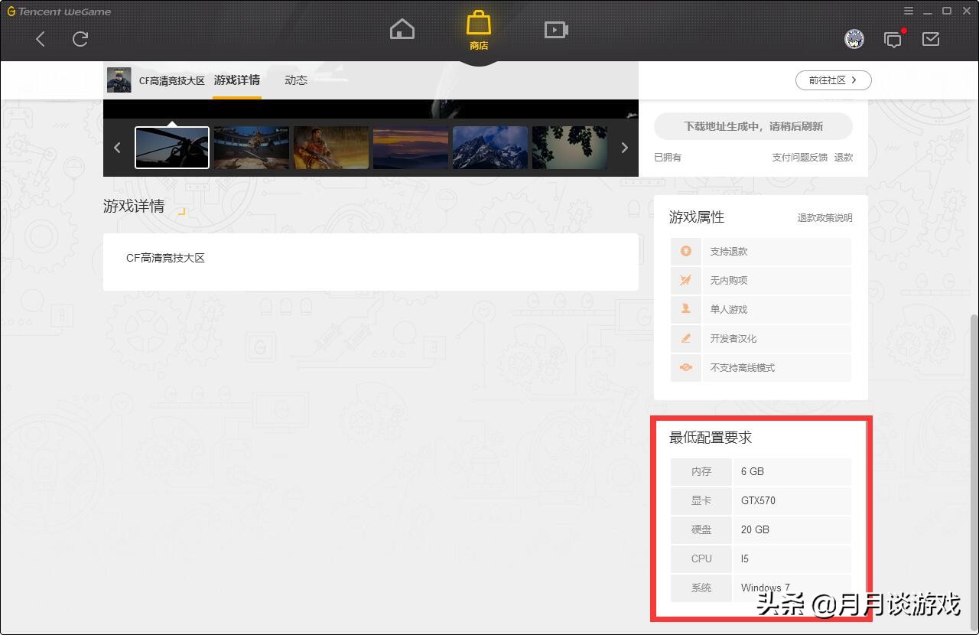The image size is (979, 635).
Task: Click the back arrow navigation icon
Action: point(40,39)
